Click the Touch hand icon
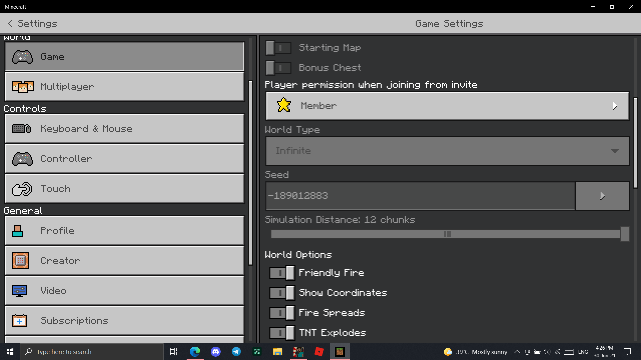 (x=22, y=189)
